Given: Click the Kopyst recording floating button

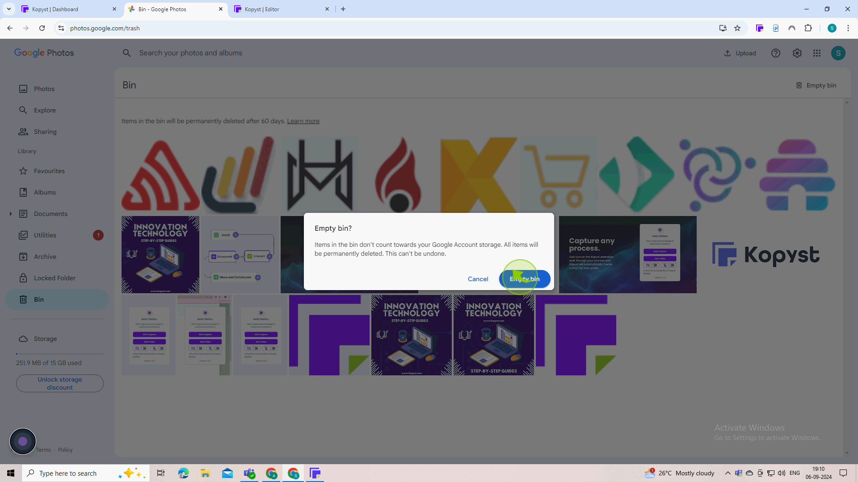Looking at the screenshot, I should pyautogui.click(x=22, y=441).
